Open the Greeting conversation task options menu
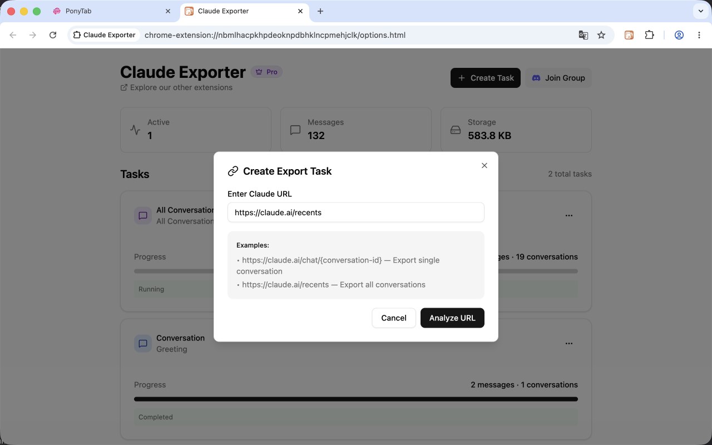Viewport: 712px width, 445px height. [569, 343]
